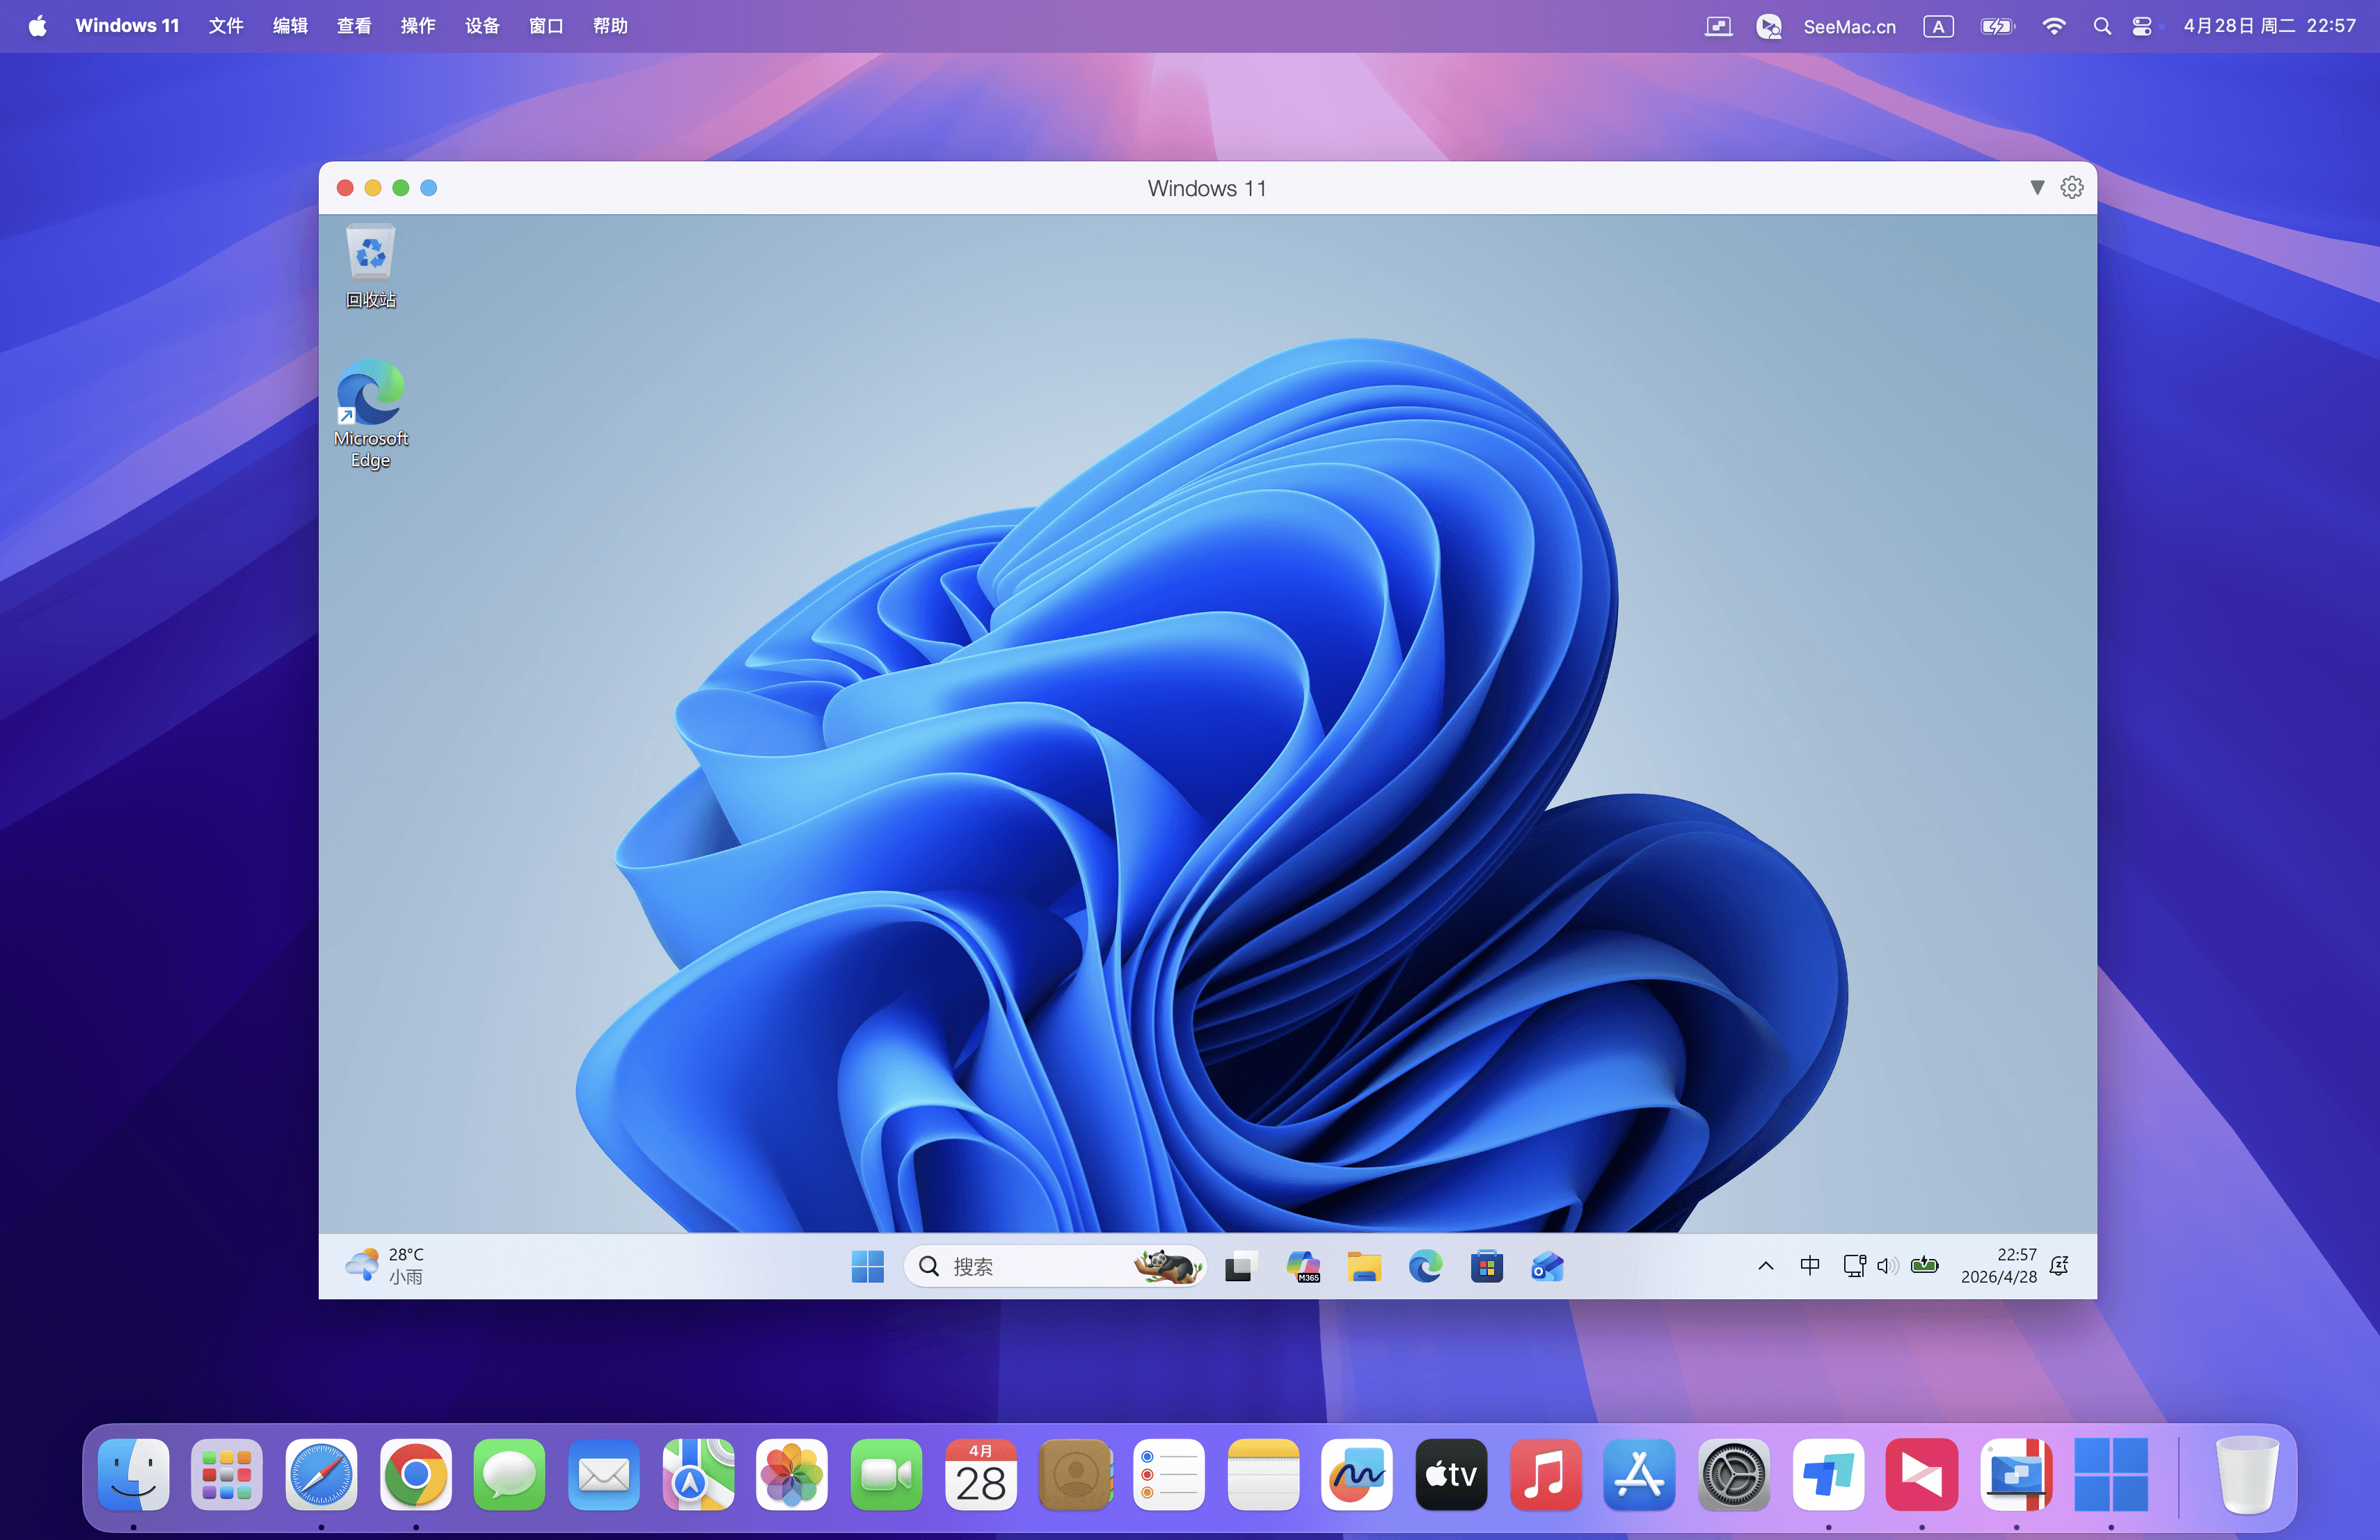Launch Outlook from Windows taskbar

pyautogui.click(x=1547, y=1266)
